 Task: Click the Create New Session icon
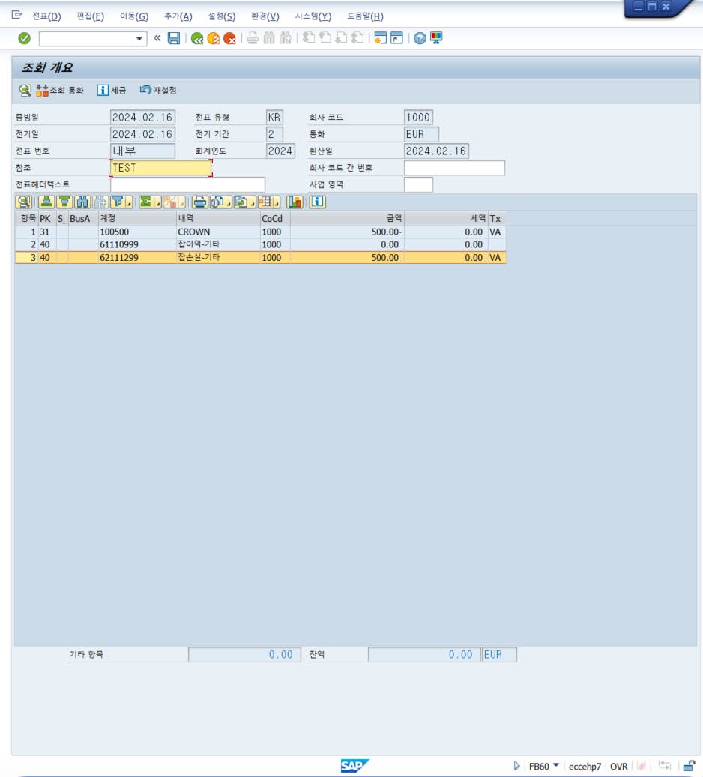click(x=380, y=38)
